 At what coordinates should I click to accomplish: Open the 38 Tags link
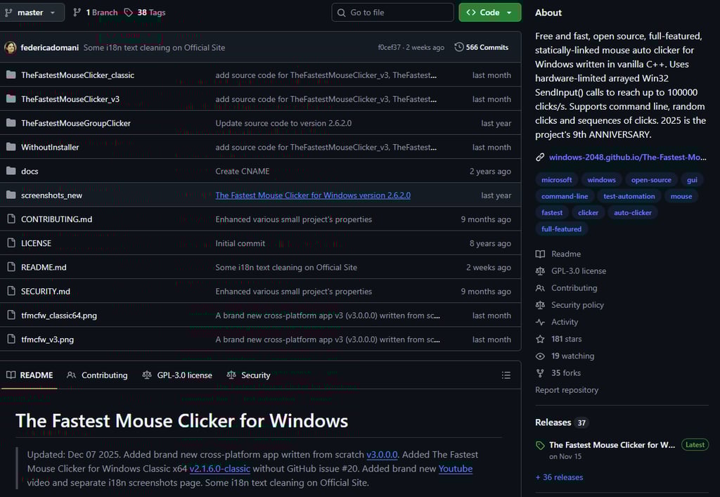point(145,13)
